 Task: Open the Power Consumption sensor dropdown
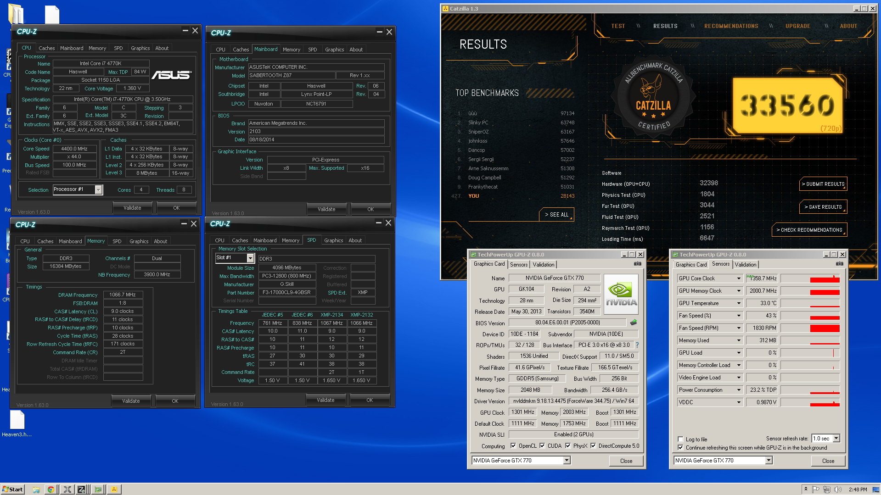click(738, 390)
